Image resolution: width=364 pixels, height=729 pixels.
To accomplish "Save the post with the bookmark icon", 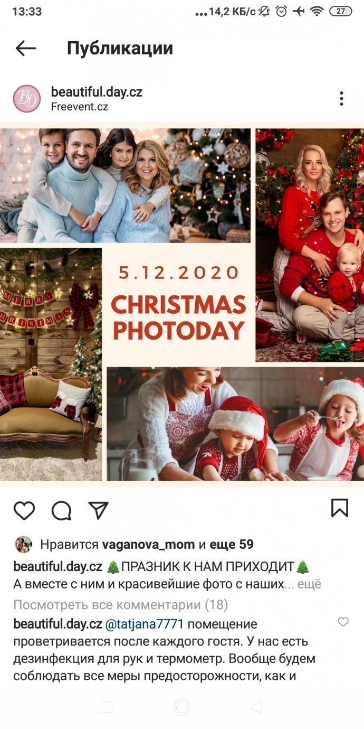I will click(x=340, y=508).
